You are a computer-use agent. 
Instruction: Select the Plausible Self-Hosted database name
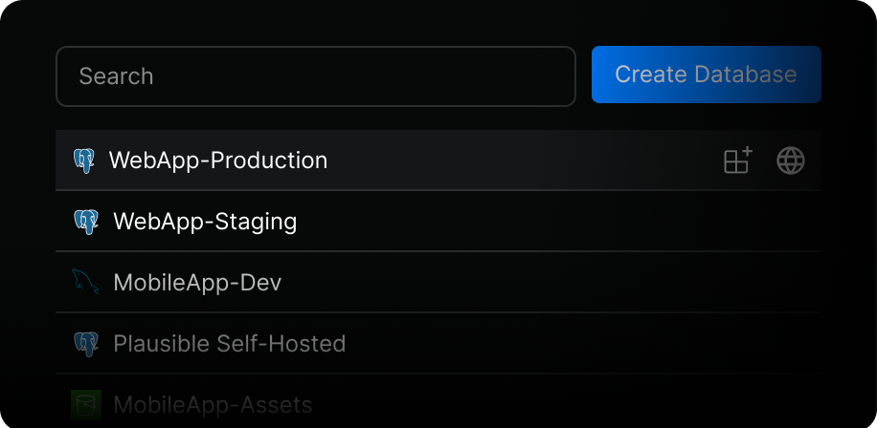pos(230,344)
